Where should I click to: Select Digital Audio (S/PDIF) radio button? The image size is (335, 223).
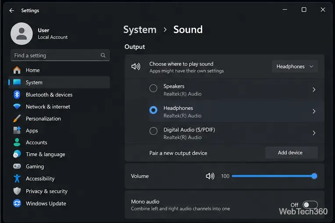pos(153,131)
